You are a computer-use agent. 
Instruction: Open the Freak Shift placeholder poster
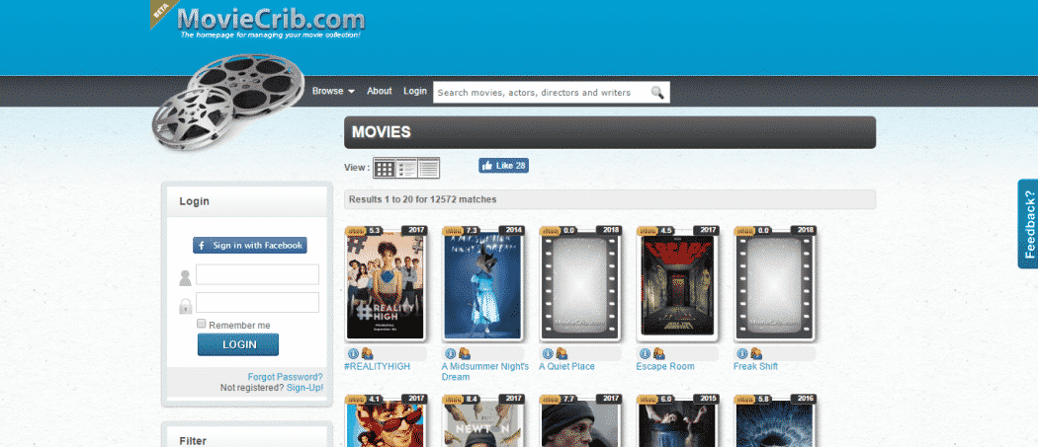[x=774, y=285]
